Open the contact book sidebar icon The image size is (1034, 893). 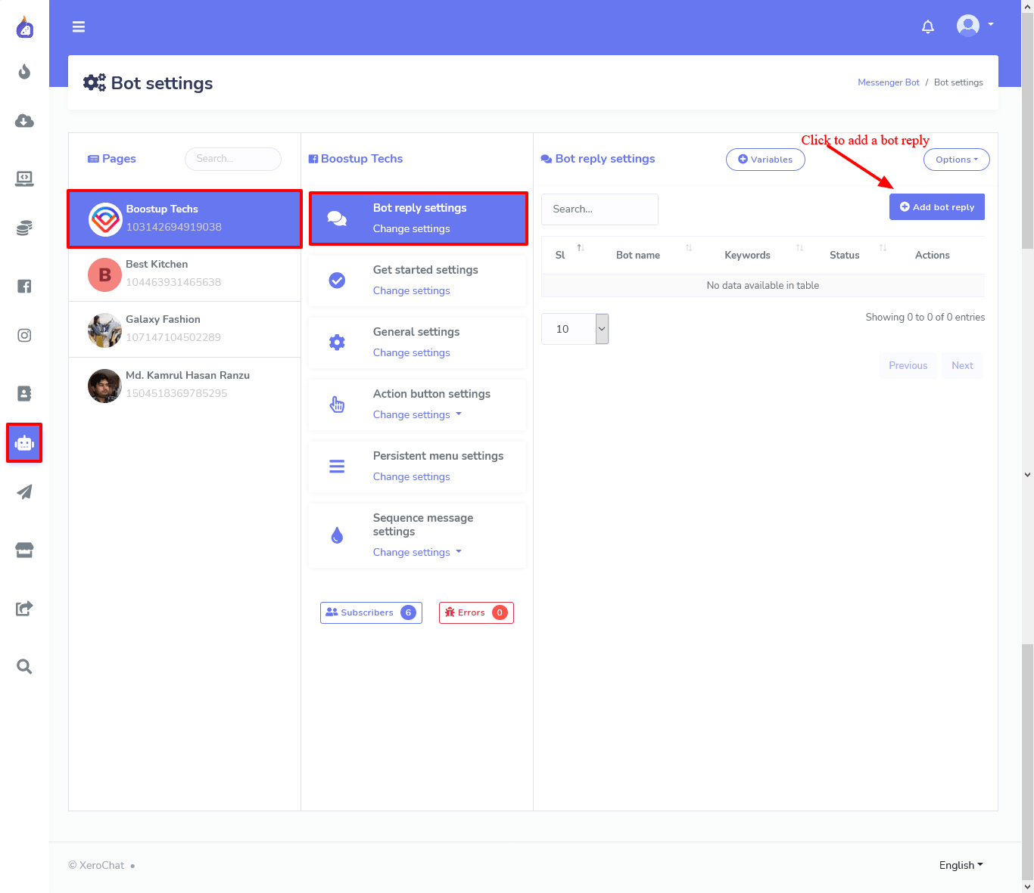[24, 393]
